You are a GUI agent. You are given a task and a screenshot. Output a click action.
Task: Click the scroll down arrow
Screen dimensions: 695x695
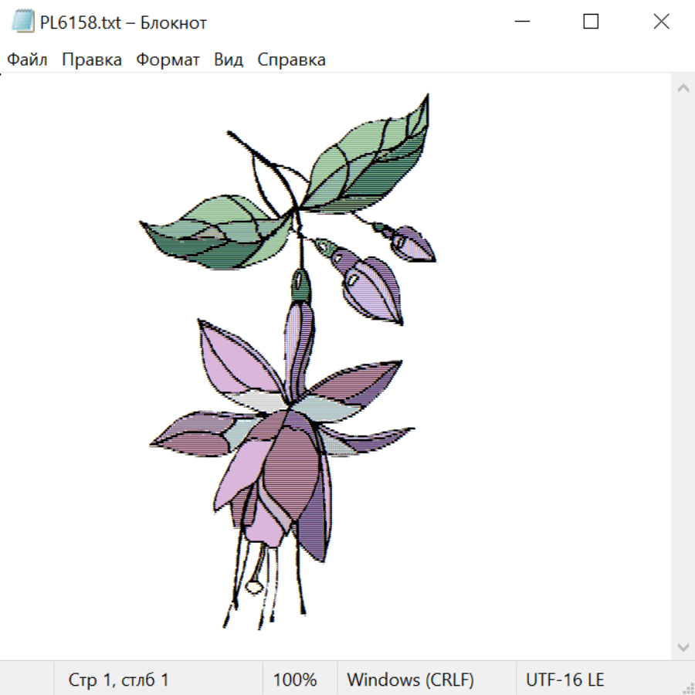[x=683, y=646]
